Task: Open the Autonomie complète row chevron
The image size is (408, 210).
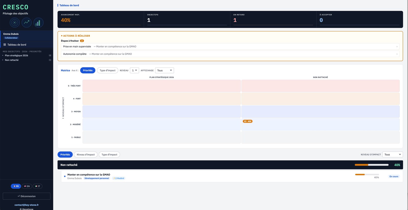Action: 397,54
